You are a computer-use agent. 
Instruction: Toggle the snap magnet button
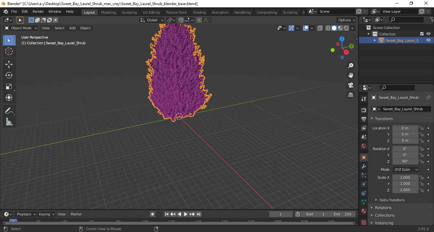tap(181, 20)
